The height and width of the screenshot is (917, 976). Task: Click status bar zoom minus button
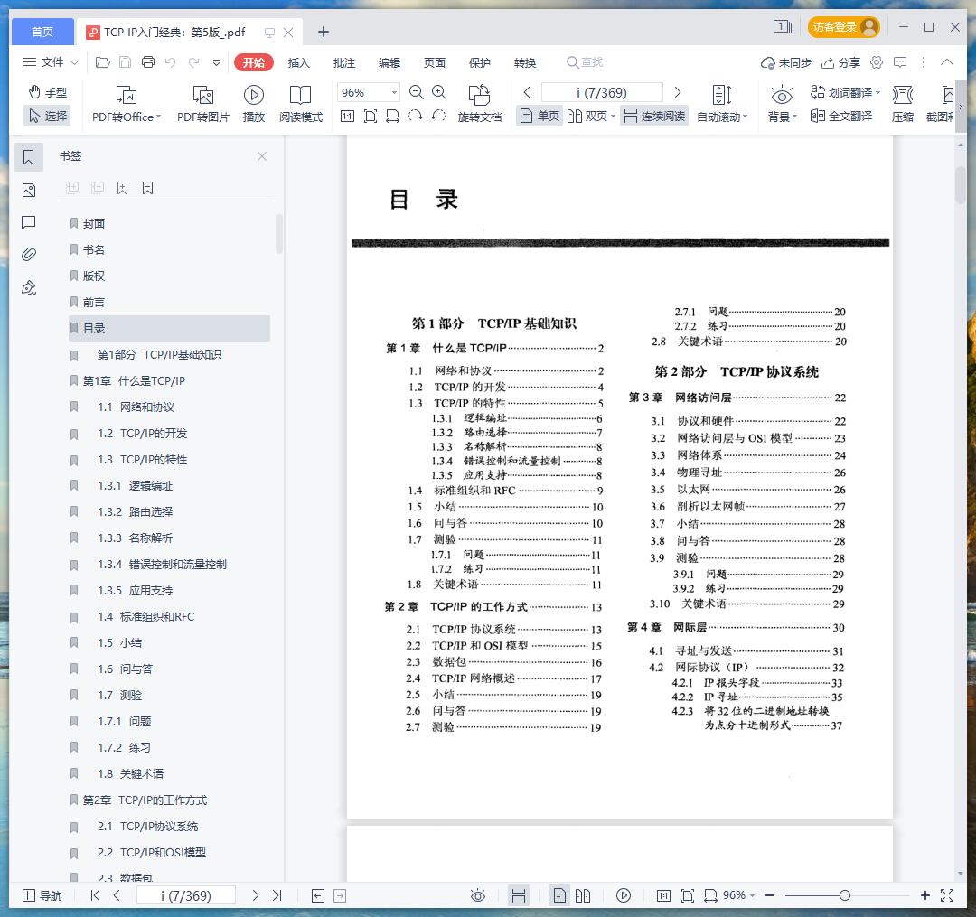770,895
